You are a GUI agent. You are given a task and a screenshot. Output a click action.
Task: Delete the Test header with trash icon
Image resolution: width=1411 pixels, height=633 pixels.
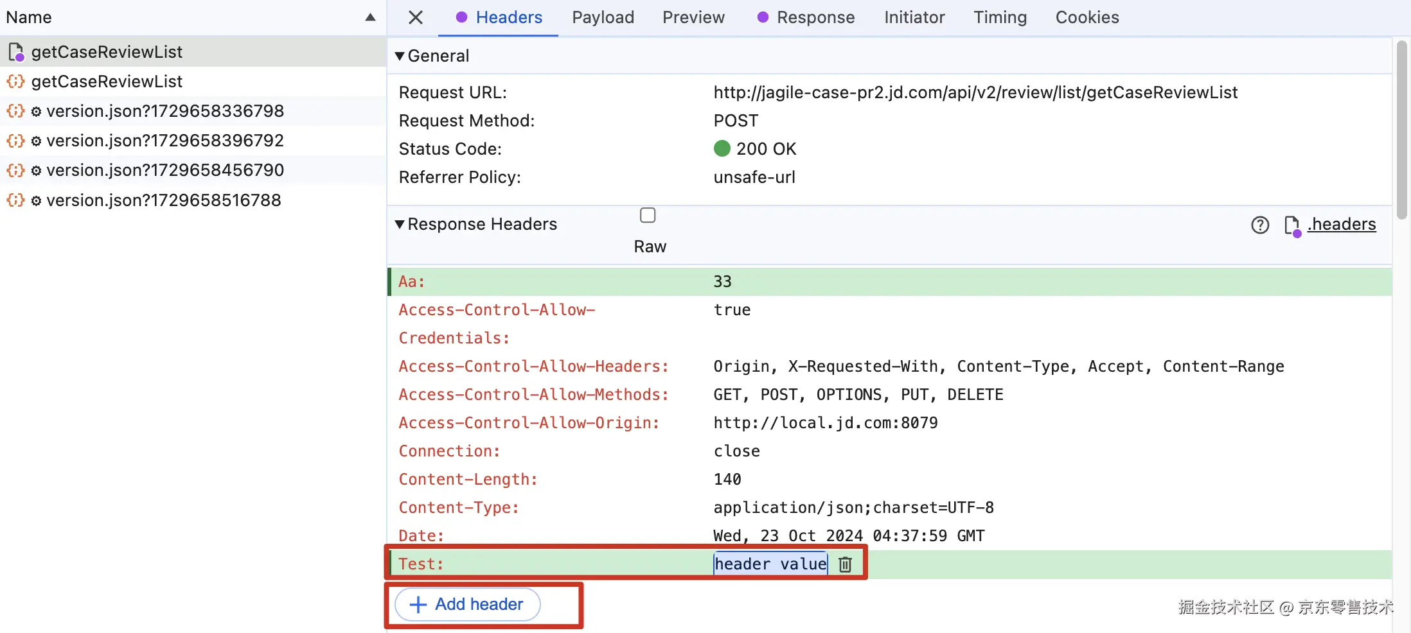(x=846, y=564)
